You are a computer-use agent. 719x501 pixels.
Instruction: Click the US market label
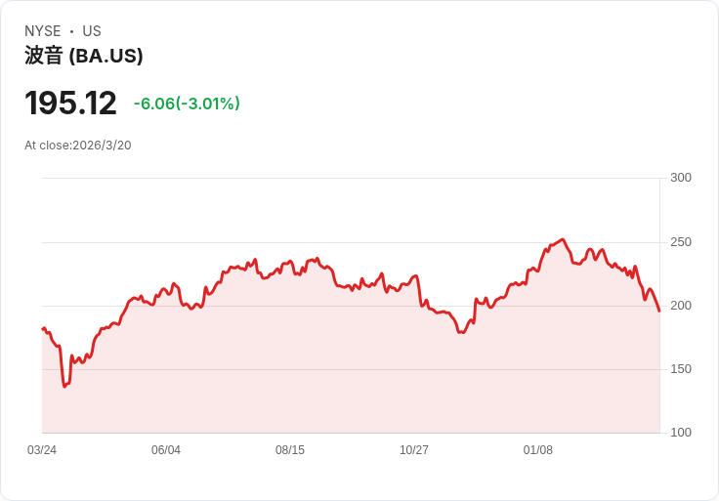pyautogui.click(x=92, y=31)
